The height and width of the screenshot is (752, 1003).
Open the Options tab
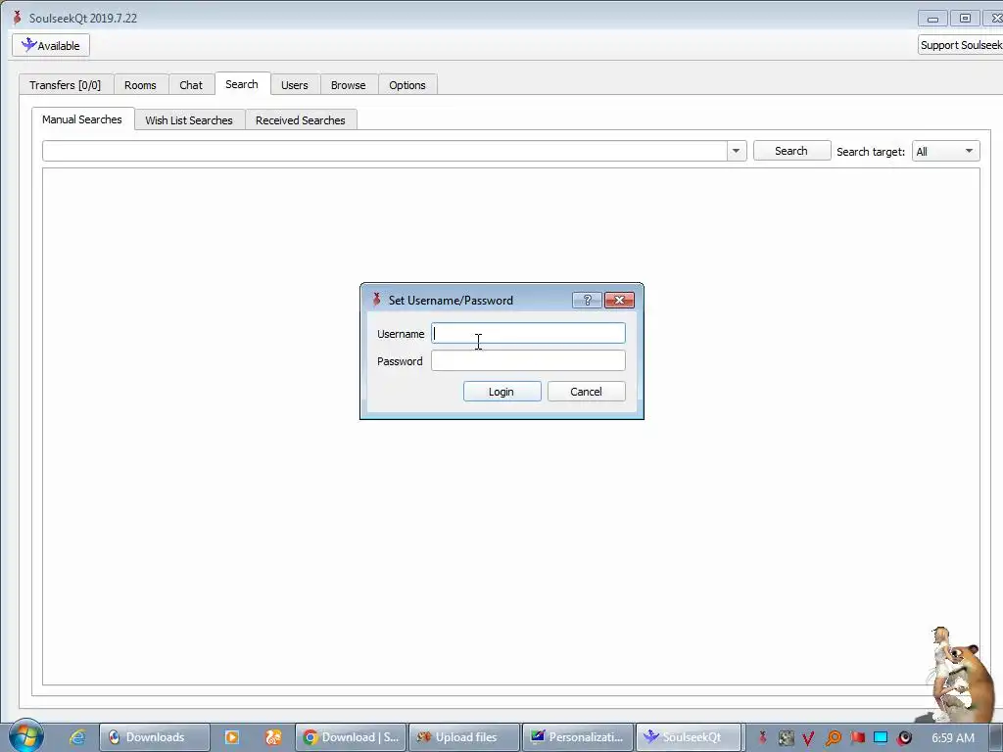(407, 85)
